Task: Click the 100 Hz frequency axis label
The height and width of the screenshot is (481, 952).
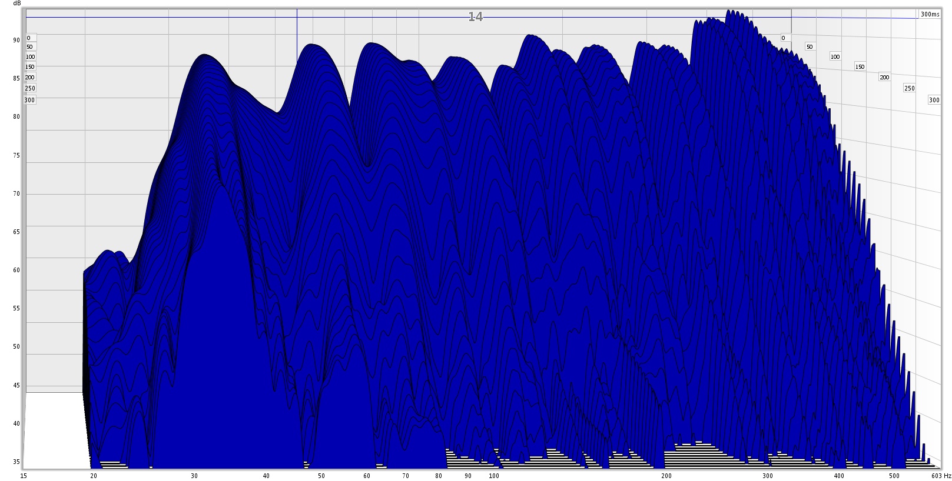Action: pos(494,476)
